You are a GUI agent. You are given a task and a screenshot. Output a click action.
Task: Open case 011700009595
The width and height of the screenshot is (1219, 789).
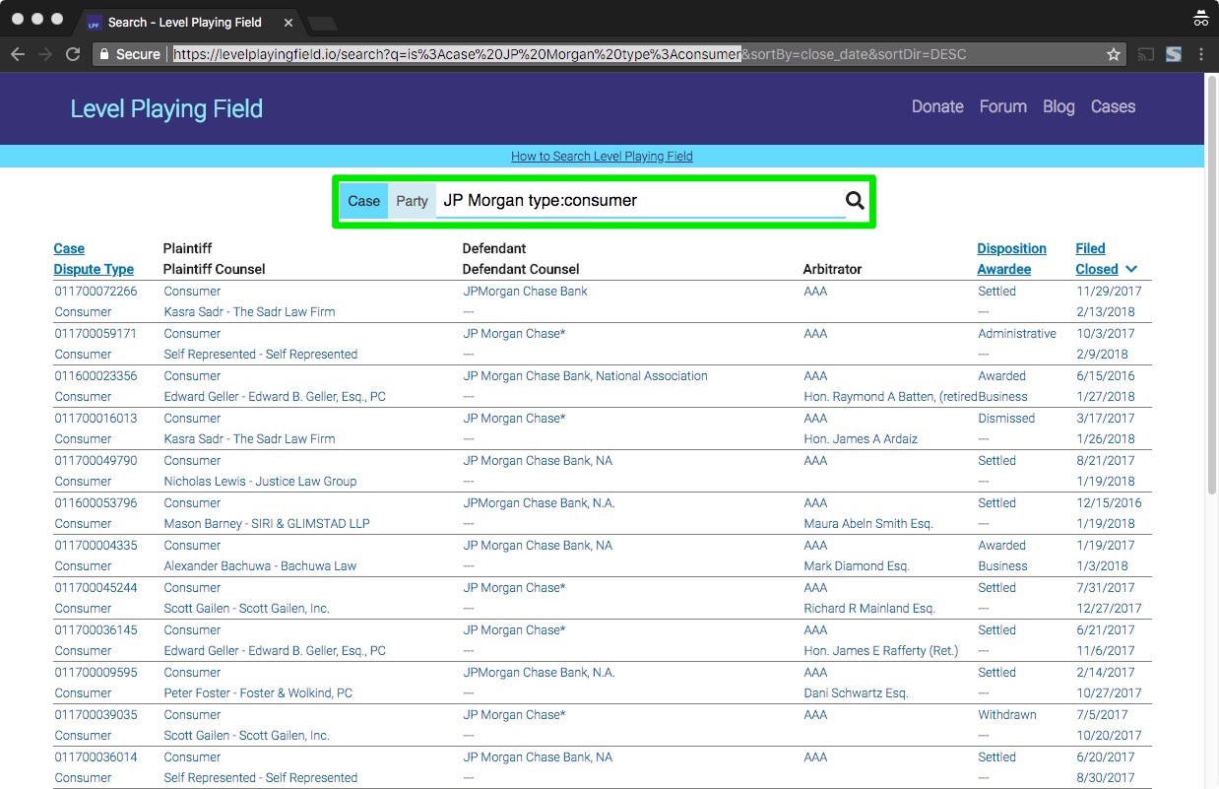pyautogui.click(x=96, y=673)
